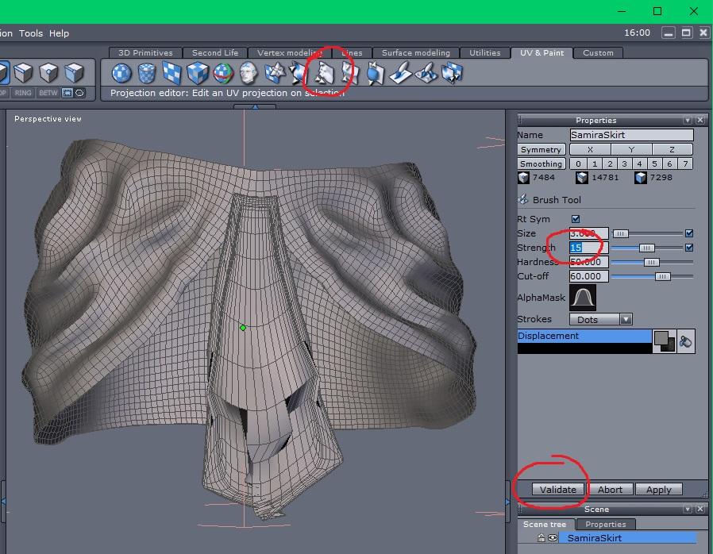
Task: Switch to Scene panel Properties tab
Action: click(x=605, y=525)
